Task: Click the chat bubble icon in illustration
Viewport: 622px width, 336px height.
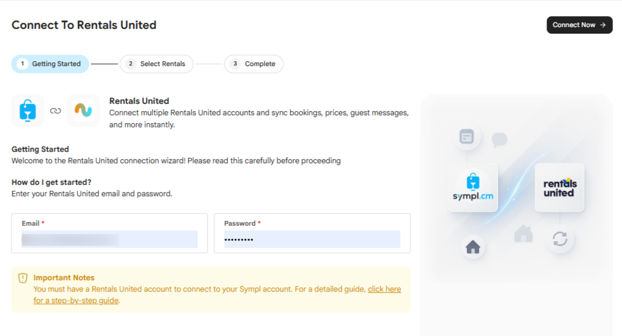Action: (499, 139)
